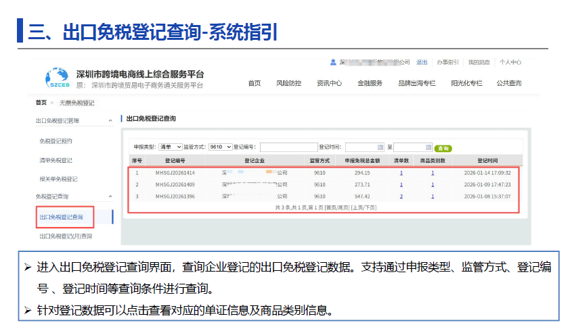Open 金融服务 navigation item
The image size is (570, 329).
pos(370,83)
